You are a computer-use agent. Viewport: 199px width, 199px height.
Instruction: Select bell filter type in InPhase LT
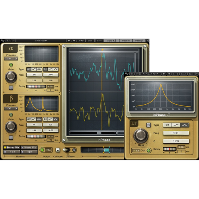[x=185, y=125]
